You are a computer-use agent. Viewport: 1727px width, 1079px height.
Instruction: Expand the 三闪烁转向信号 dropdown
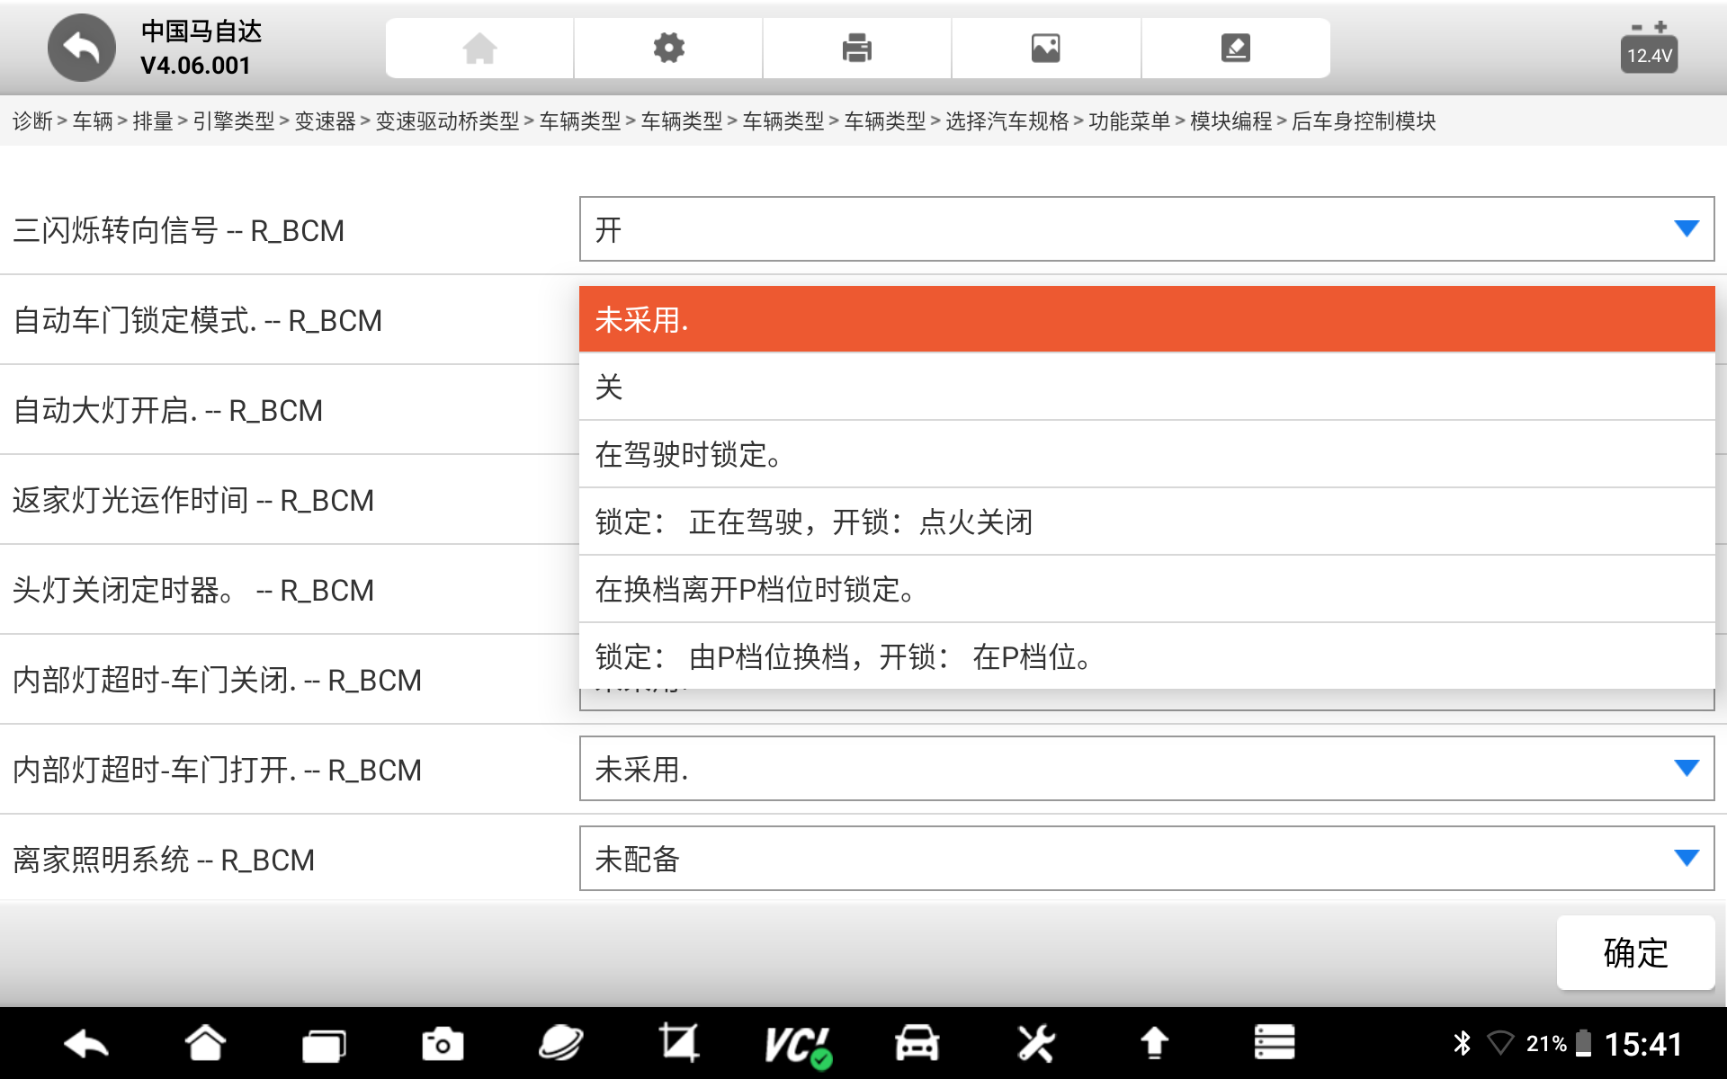[1146, 230]
